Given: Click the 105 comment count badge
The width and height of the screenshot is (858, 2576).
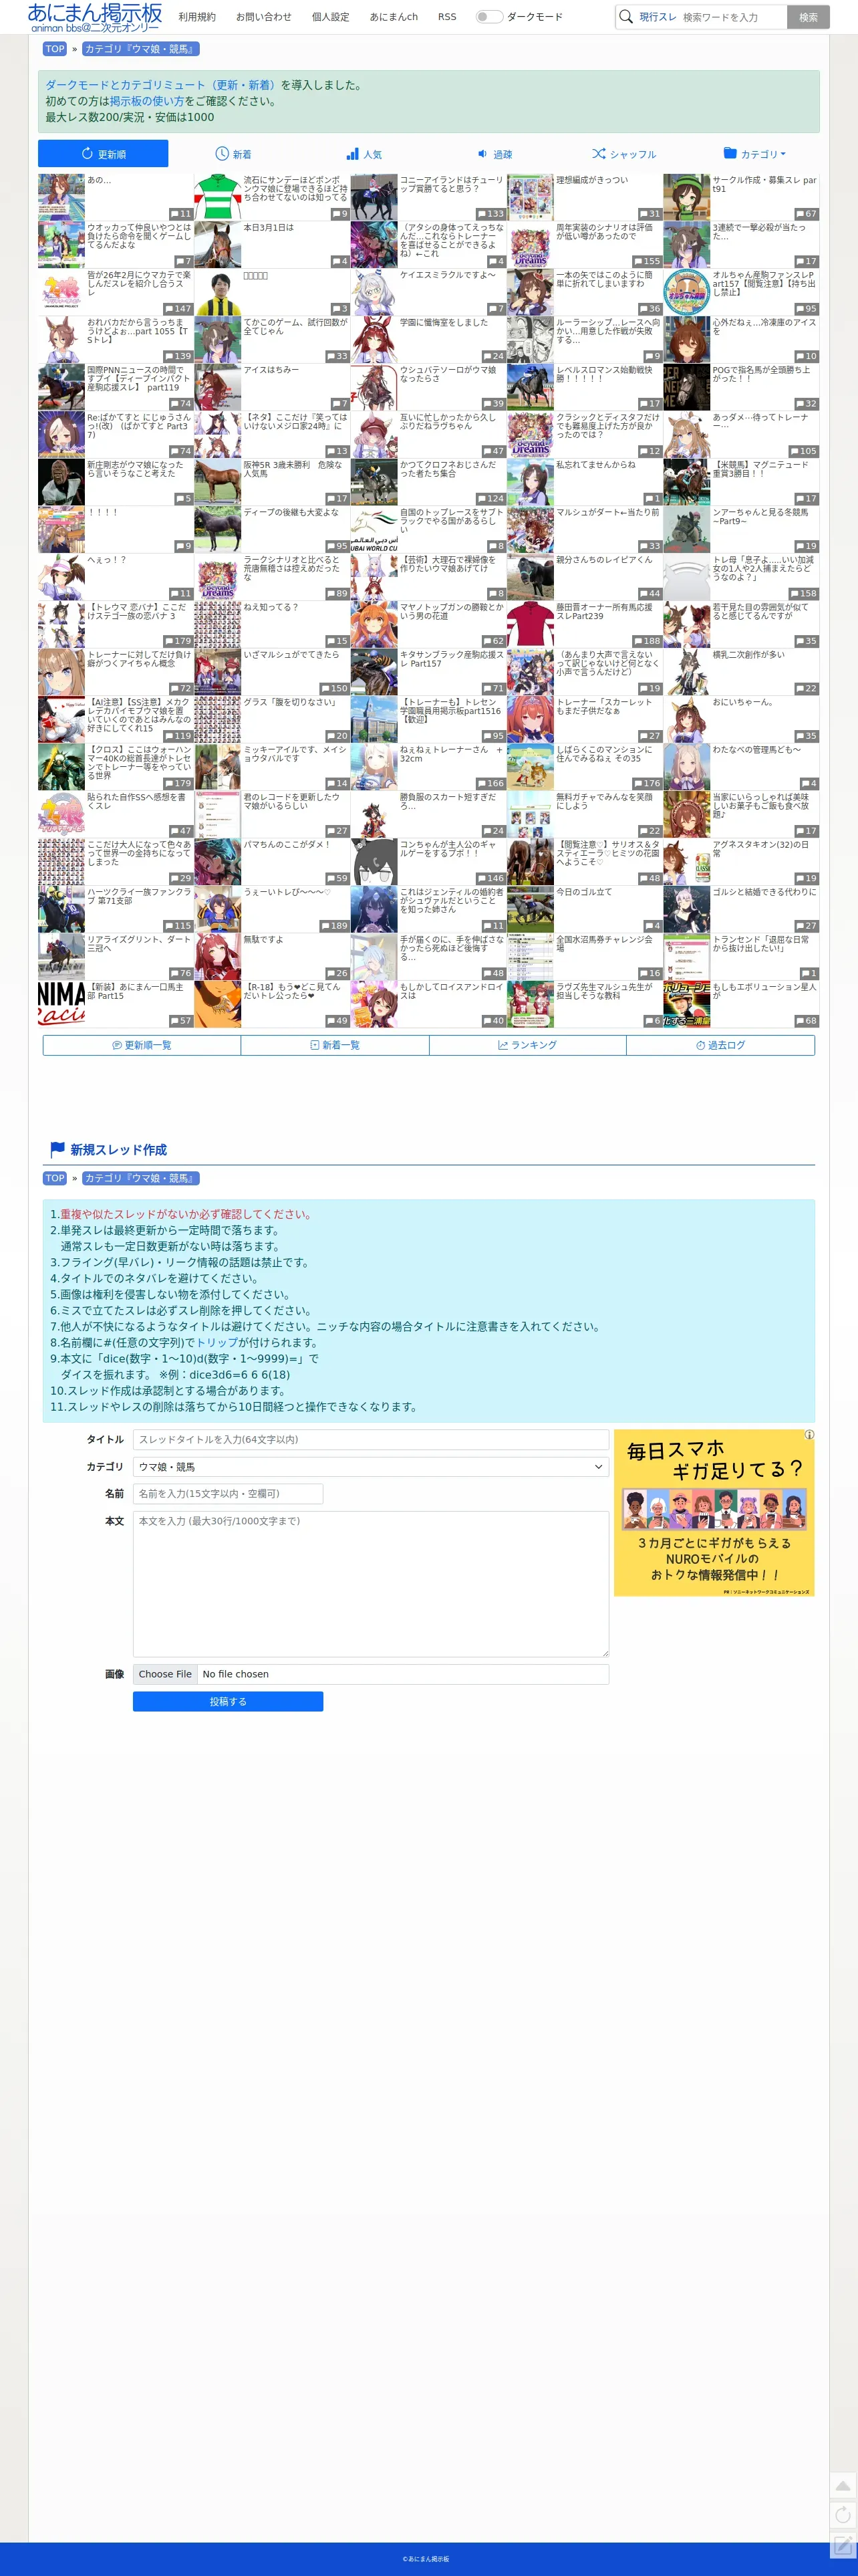Looking at the screenshot, I should click(x=803, y=451).
